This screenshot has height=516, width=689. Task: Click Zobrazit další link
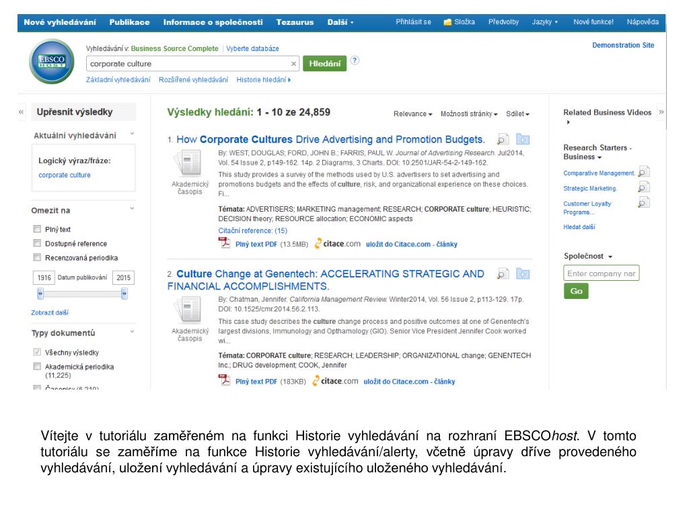(50, 312)
